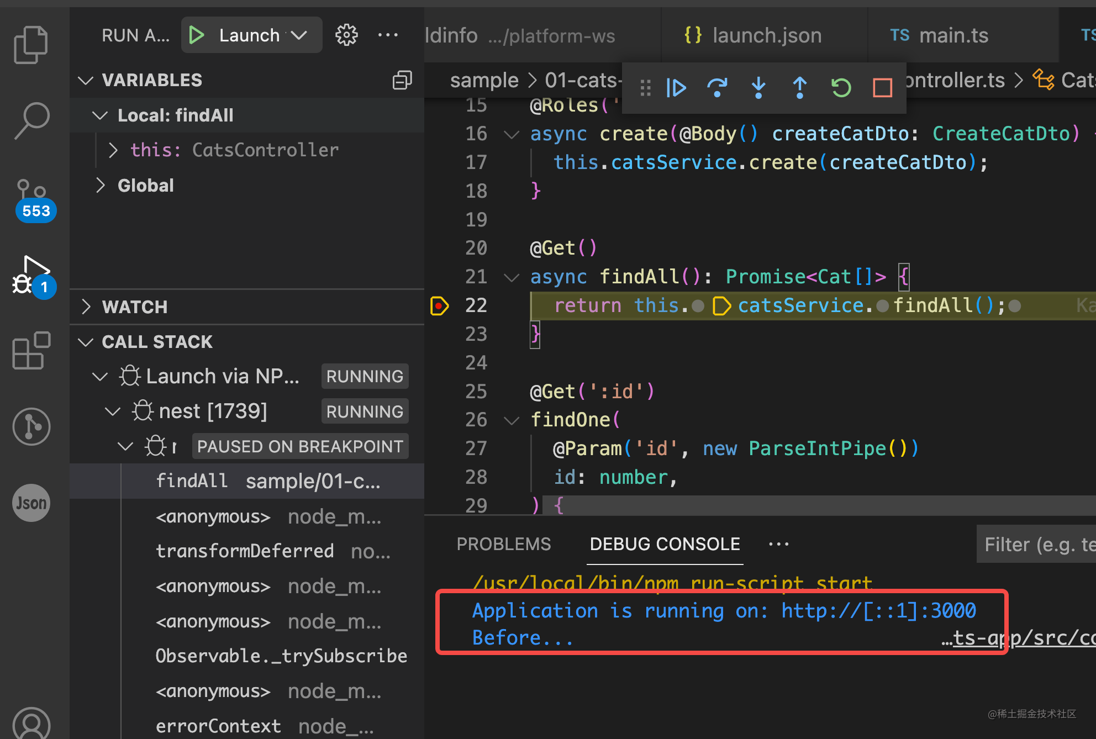
Task: Click PAUSED ON BREAKPOINT label
Action: [x=300, y=446]
